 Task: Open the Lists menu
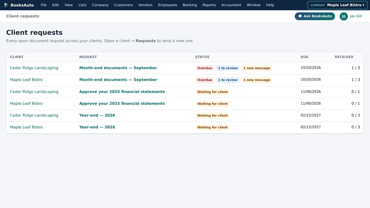(82, 5)
